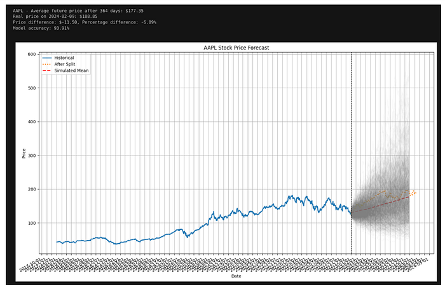Select the 'Historical' legend label

(65, 58)
